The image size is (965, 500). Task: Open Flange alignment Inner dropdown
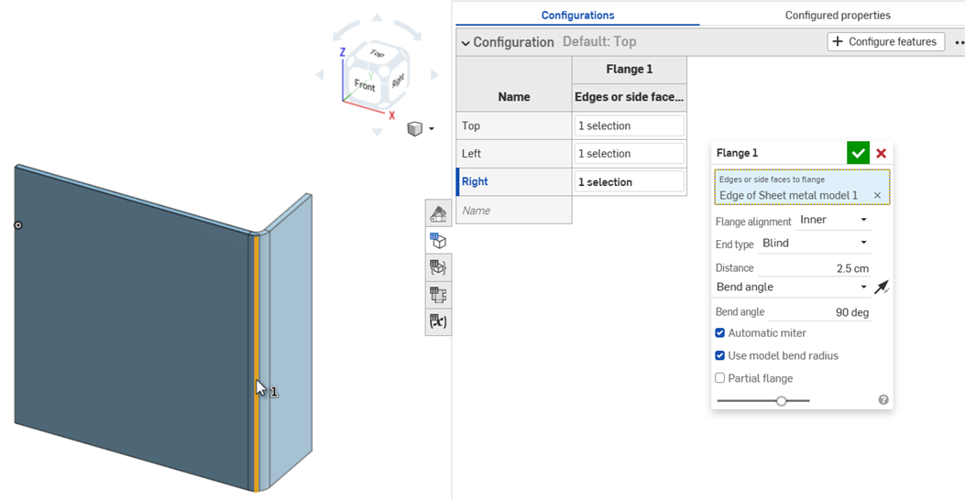tap(833, 221)
